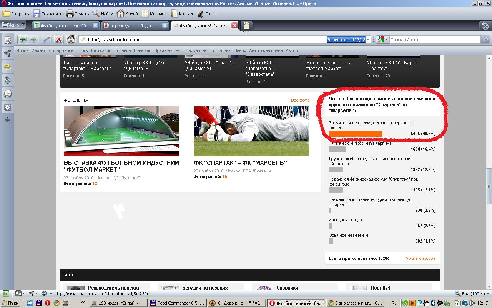The width and height of the screenshot is (492, 308).
Task: Activate the Голос voice control icon
Action: [200, 13]
